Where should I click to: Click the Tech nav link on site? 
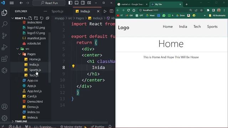[197, 27]
